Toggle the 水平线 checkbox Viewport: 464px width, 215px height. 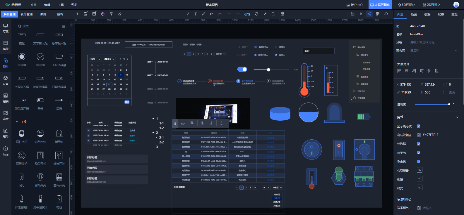(419, 153)
